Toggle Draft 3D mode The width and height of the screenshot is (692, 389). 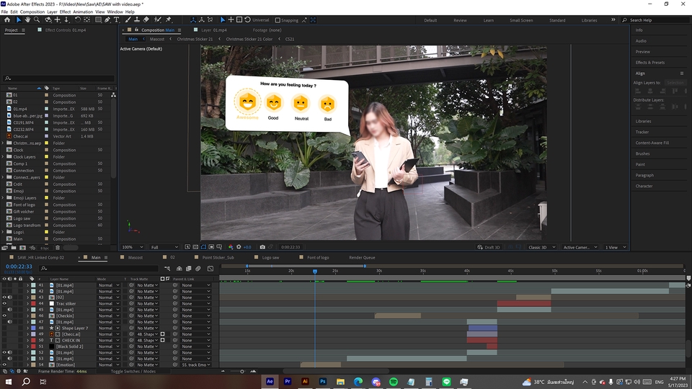point(489,247)
